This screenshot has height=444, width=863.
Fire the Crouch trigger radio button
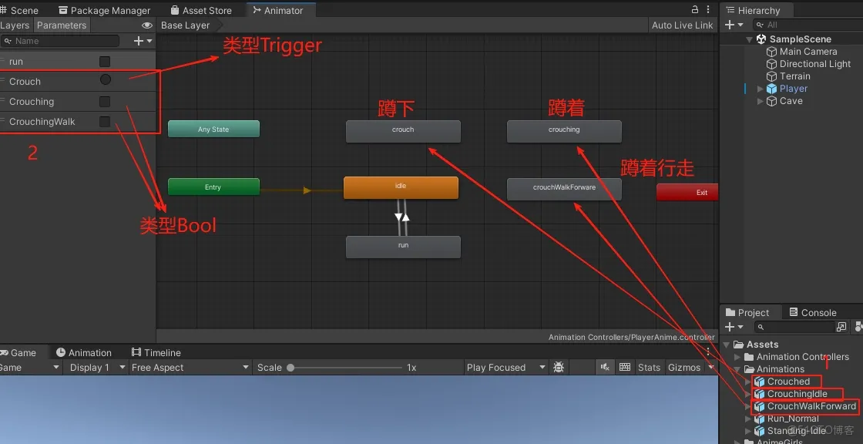[x=107, y=81]
